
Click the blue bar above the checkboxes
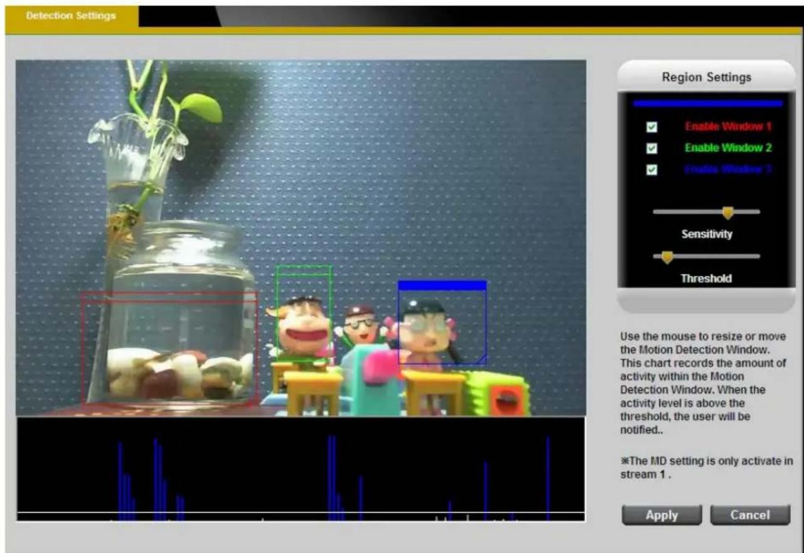pos(707,103)
